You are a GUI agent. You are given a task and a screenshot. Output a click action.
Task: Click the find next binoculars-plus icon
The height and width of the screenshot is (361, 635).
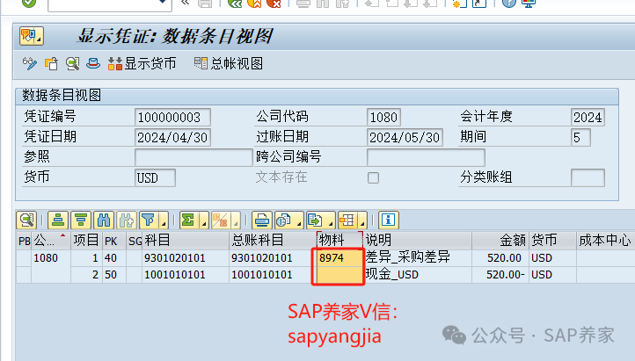[127, 220]
